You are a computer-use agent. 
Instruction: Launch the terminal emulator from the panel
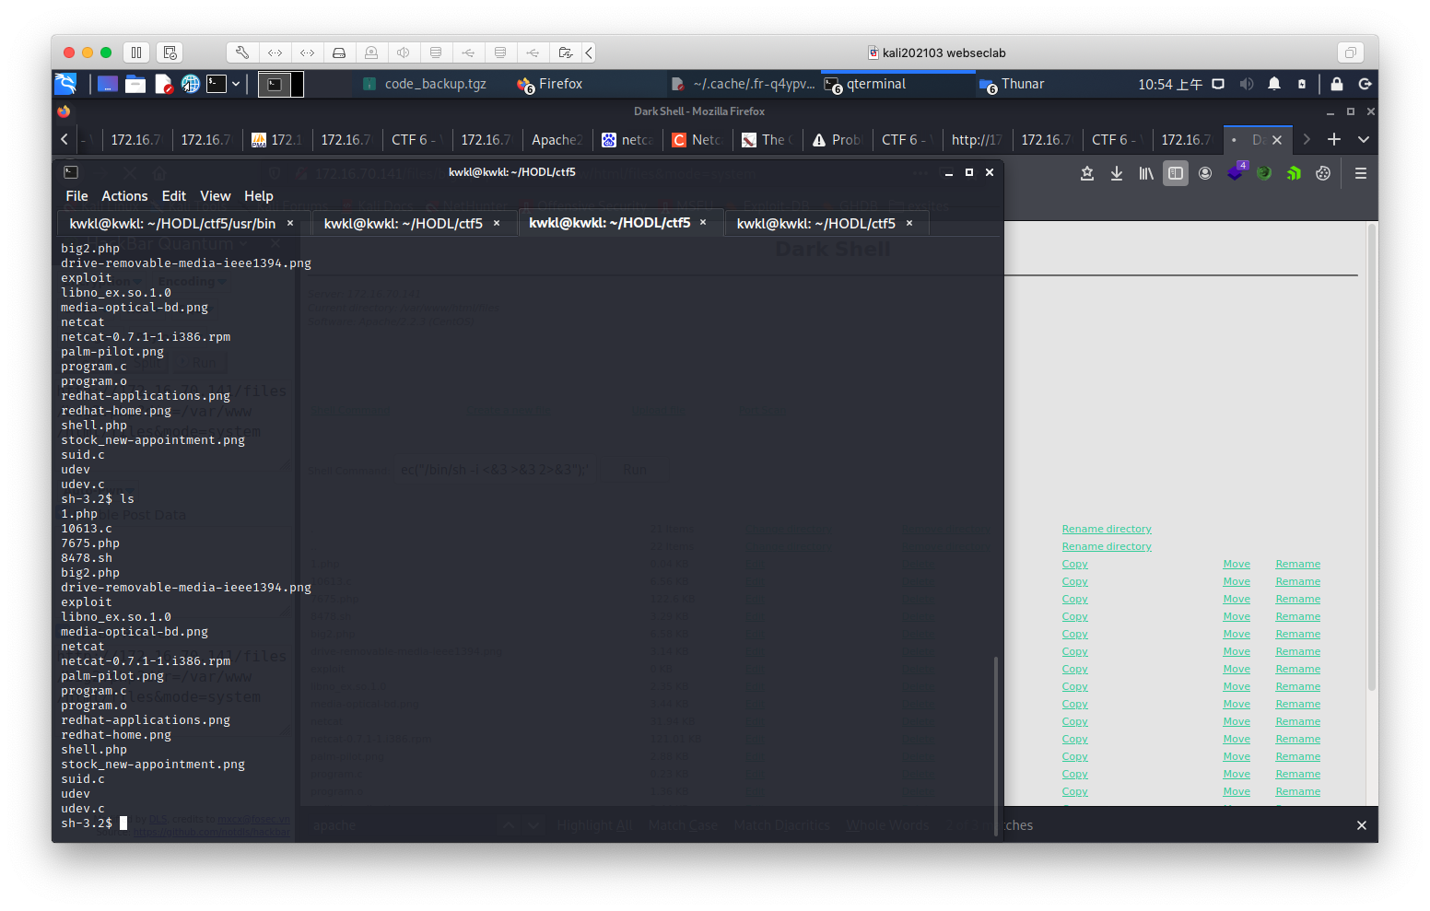pyautogui.click(x=217, y=84)
